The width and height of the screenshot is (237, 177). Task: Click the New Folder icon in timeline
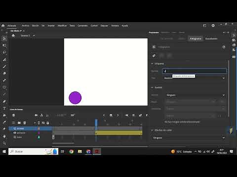tap(19, 123)
